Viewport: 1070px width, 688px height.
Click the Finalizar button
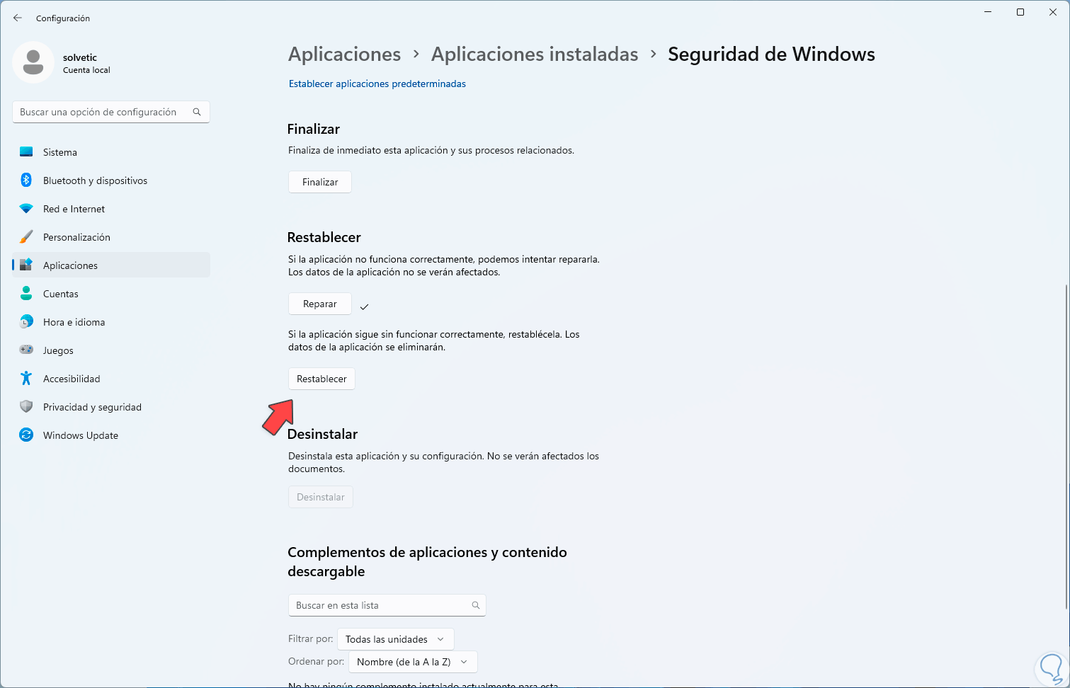pyautogui.click(x=320, y=182)
